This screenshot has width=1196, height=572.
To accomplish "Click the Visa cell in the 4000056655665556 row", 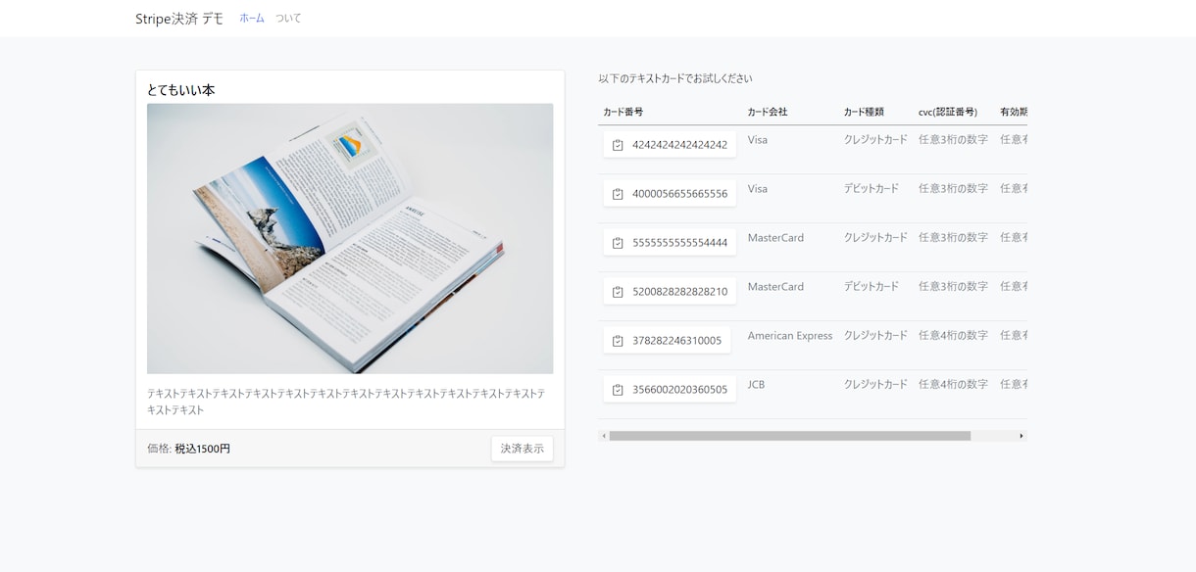I will coord(758,188).
